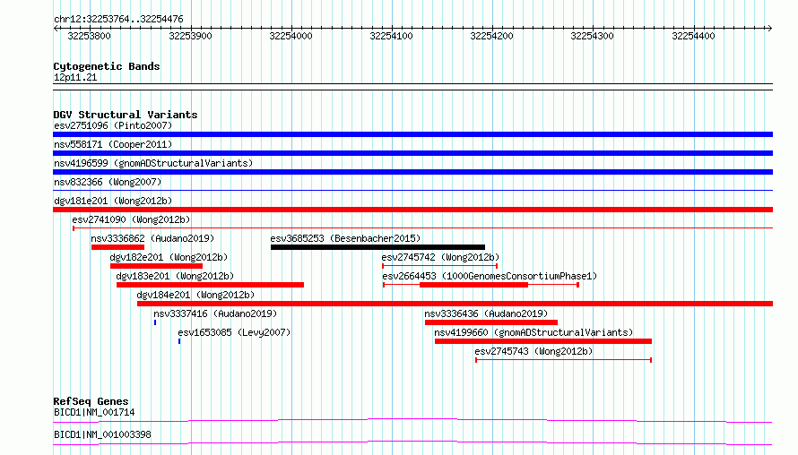Click ruler position 32254000
This screenshot has height=455, width=798.
pyautogui.click(x=291, y=36)
